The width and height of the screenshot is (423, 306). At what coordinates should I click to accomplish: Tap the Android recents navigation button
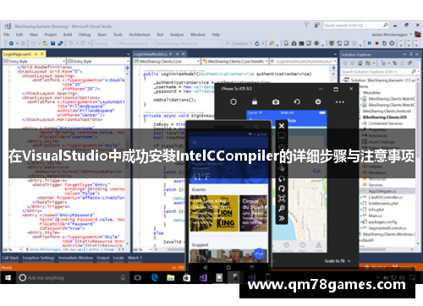coord(252,267)
